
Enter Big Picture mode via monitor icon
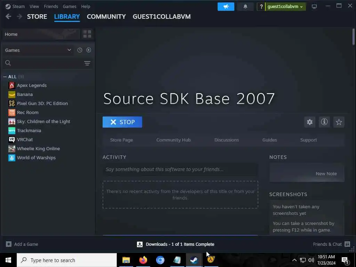(x=314, y=7)
